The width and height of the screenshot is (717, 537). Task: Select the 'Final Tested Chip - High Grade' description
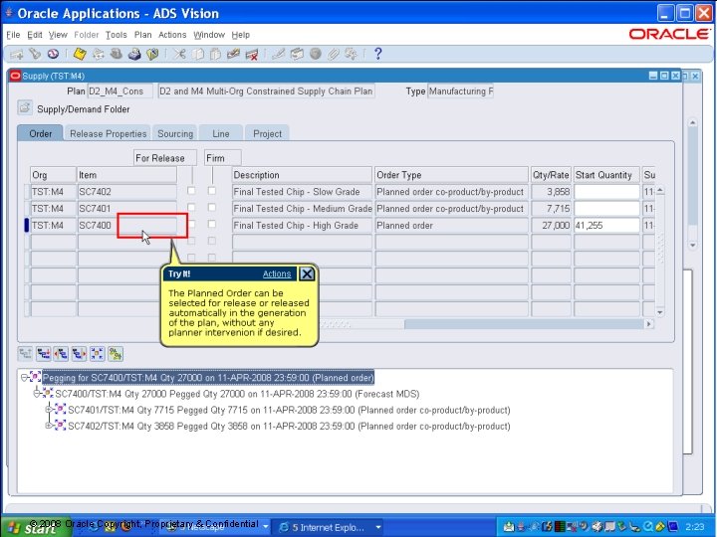pos(302,225)
